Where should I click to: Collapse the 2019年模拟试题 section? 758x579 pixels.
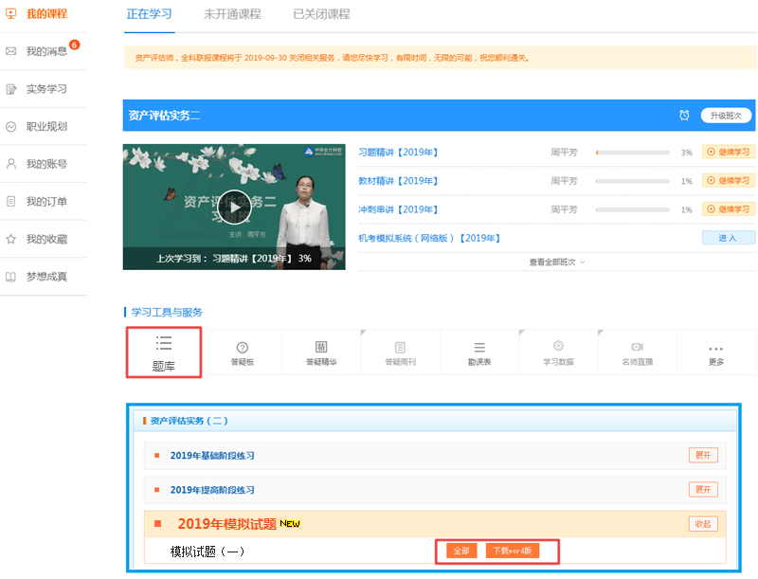click(x=702, y=524)
